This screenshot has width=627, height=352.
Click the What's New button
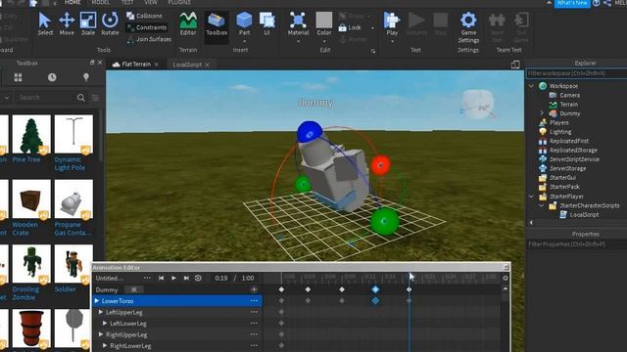(572, 3)
